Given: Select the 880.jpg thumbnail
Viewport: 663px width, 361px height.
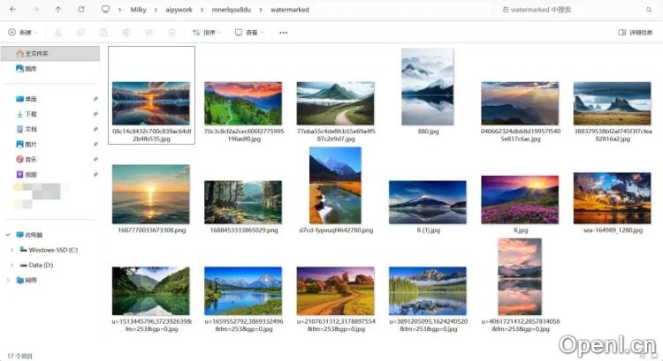Looking at the screenshot, I should pyautogui.click(x=427, y=88).
